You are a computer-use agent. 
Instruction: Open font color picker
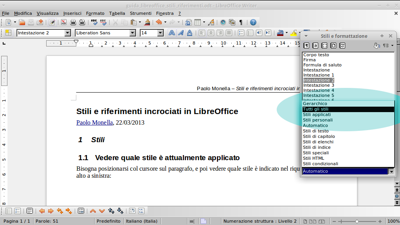280,33
